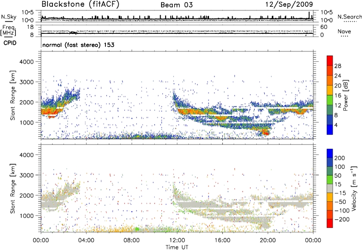Click the "60" tick on the Nave axis
The image size is (362, 250).
click(x=324, y=27)
